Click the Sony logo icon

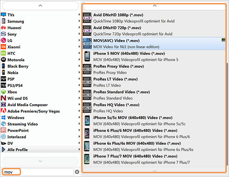click(x=3, y=34)
